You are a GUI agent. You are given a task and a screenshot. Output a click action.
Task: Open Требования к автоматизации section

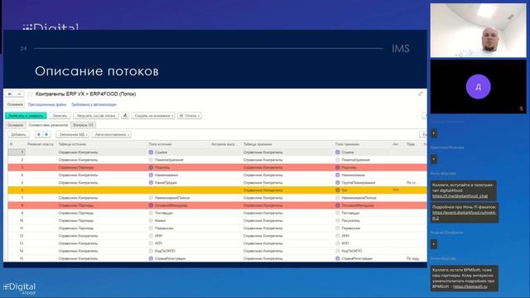[94, 104]
